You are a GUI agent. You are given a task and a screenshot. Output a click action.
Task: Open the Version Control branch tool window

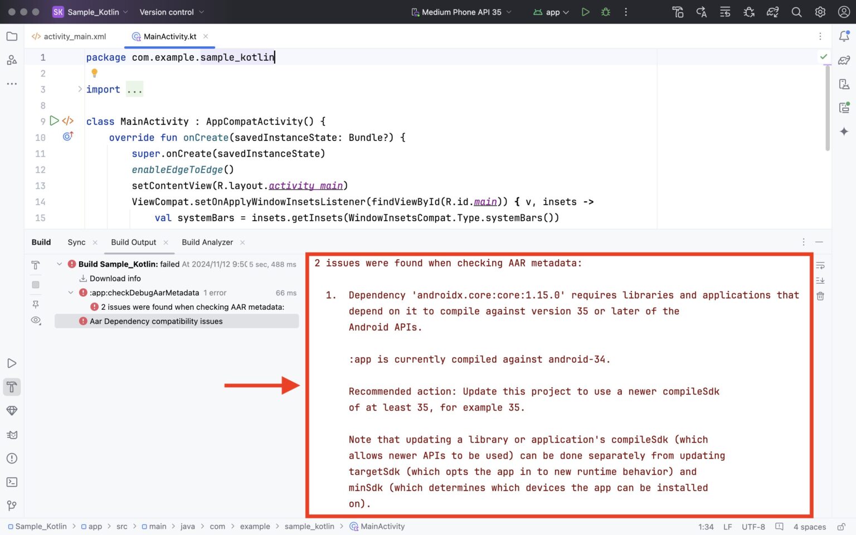[x=12, y=505]
